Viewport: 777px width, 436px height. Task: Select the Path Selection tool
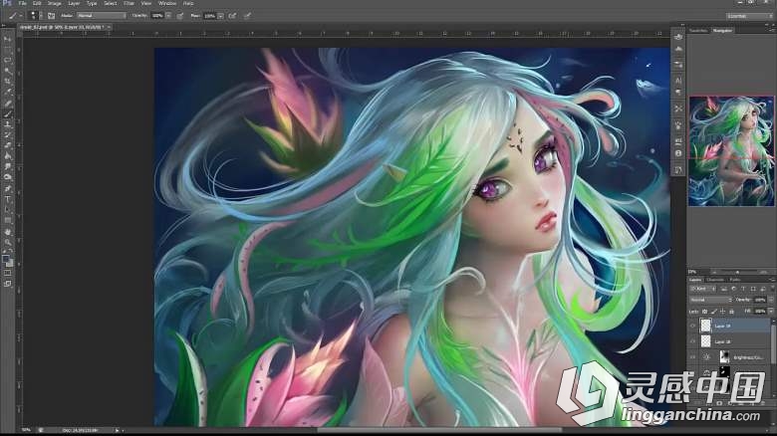click(x=7, y=210)
